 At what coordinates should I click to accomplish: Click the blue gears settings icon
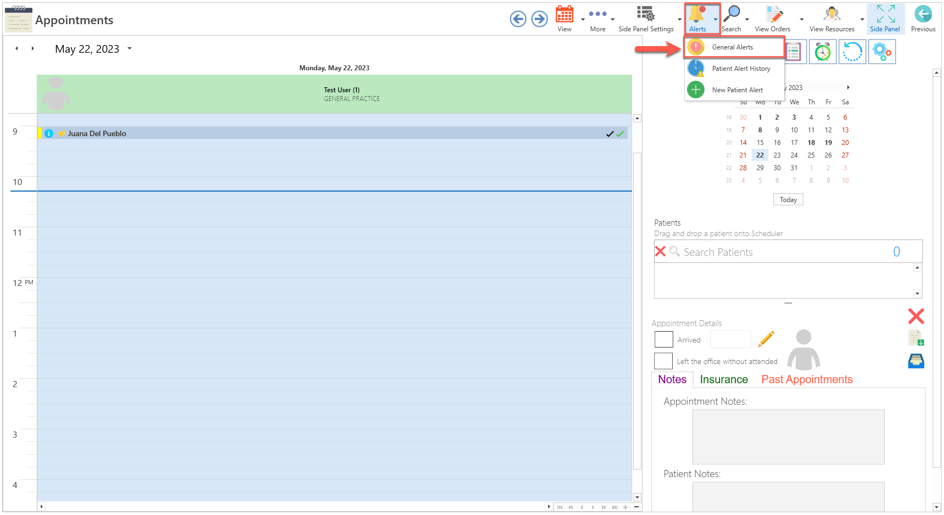(882, 52)
